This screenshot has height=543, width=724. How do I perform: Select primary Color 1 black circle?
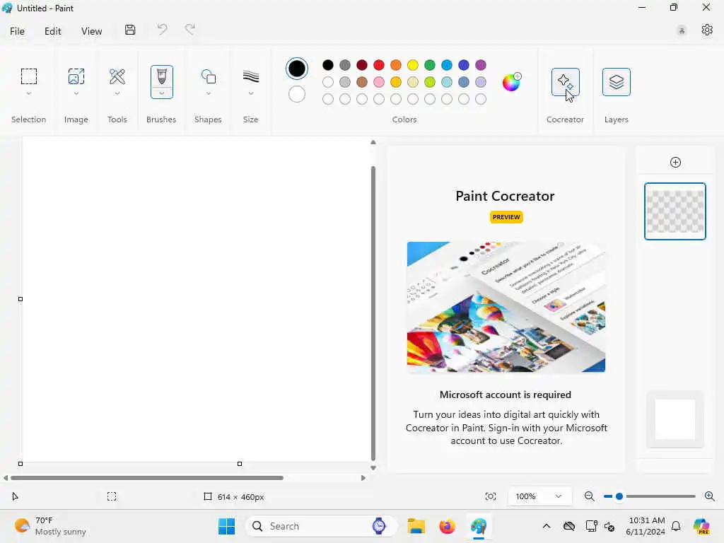pos(296,69)
